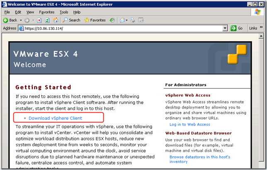Click the Back navigation button
Viewport: 267px width, 170px height.
coord(10,20)
